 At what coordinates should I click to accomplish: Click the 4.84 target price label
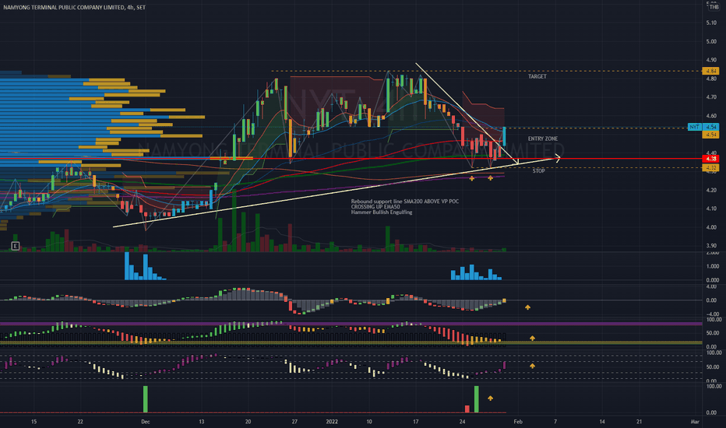click(710, 72)
